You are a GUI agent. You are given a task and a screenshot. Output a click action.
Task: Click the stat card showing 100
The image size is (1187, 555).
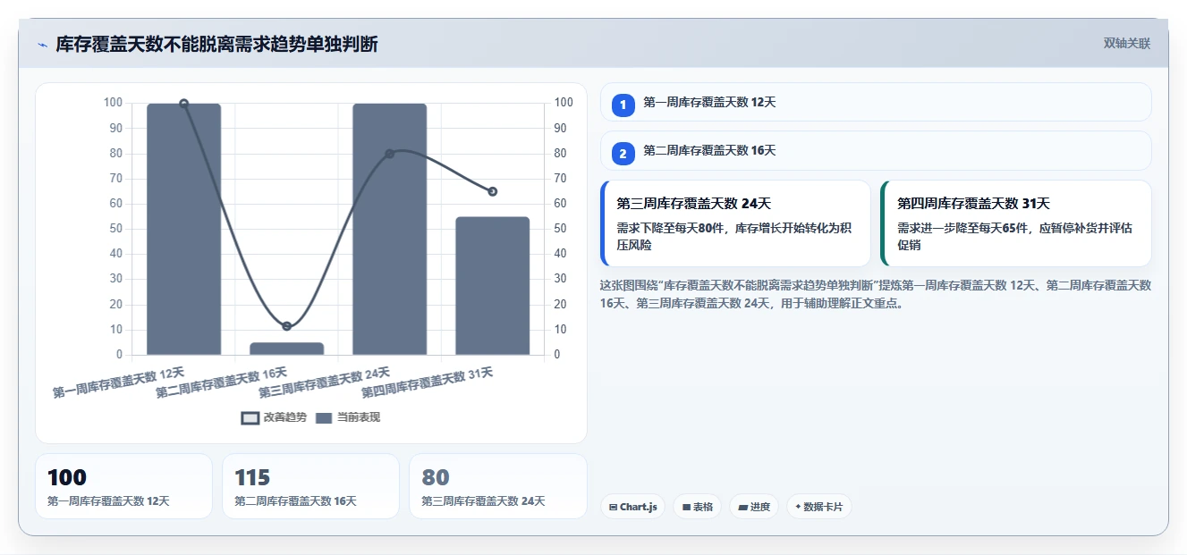pyautogui.click(x=123, y=486)
